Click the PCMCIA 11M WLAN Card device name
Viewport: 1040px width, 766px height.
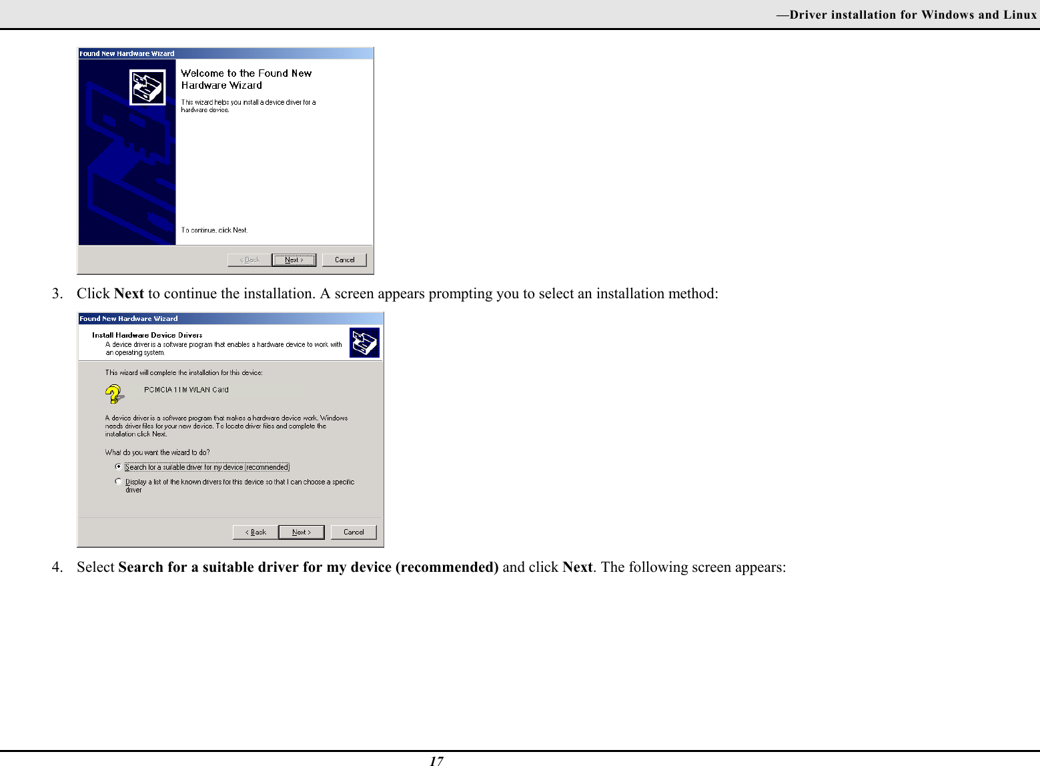186,390
